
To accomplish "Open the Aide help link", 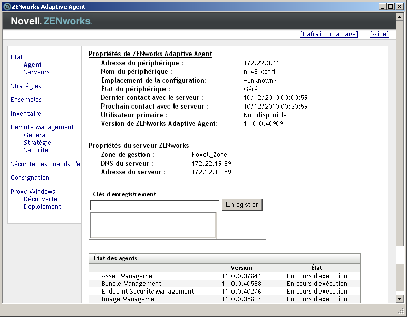I will click(x=379, y=34).
